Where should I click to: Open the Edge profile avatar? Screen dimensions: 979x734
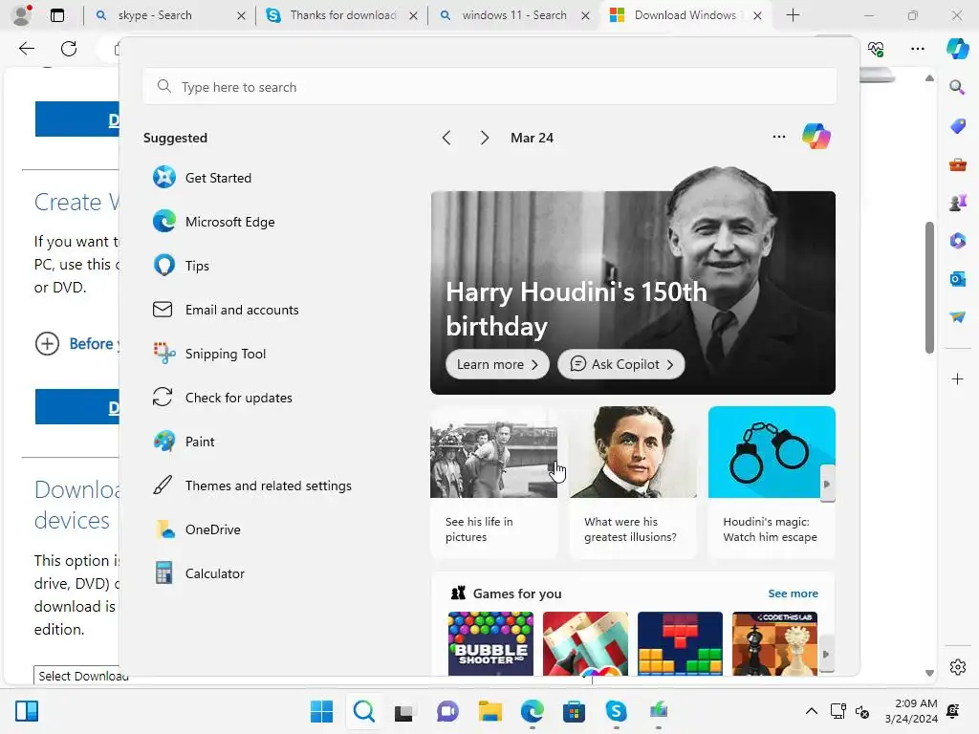22,15
